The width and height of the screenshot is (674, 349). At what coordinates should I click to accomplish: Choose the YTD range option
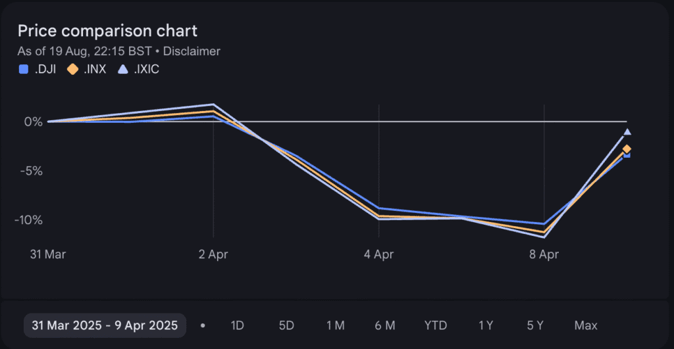436,325
